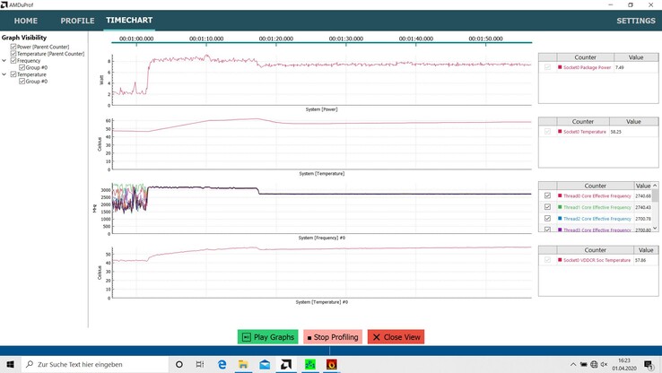Click the AMD uProf taskbar icon
662x373 pixels.
click(286, 364)
